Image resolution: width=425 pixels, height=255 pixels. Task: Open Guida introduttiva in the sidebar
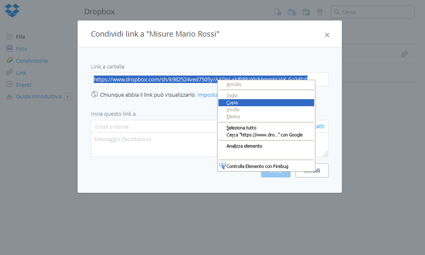[38, 96]
